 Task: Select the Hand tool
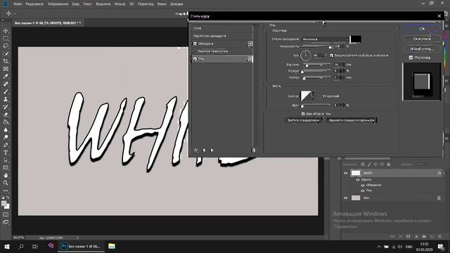(x=6, y=175)
